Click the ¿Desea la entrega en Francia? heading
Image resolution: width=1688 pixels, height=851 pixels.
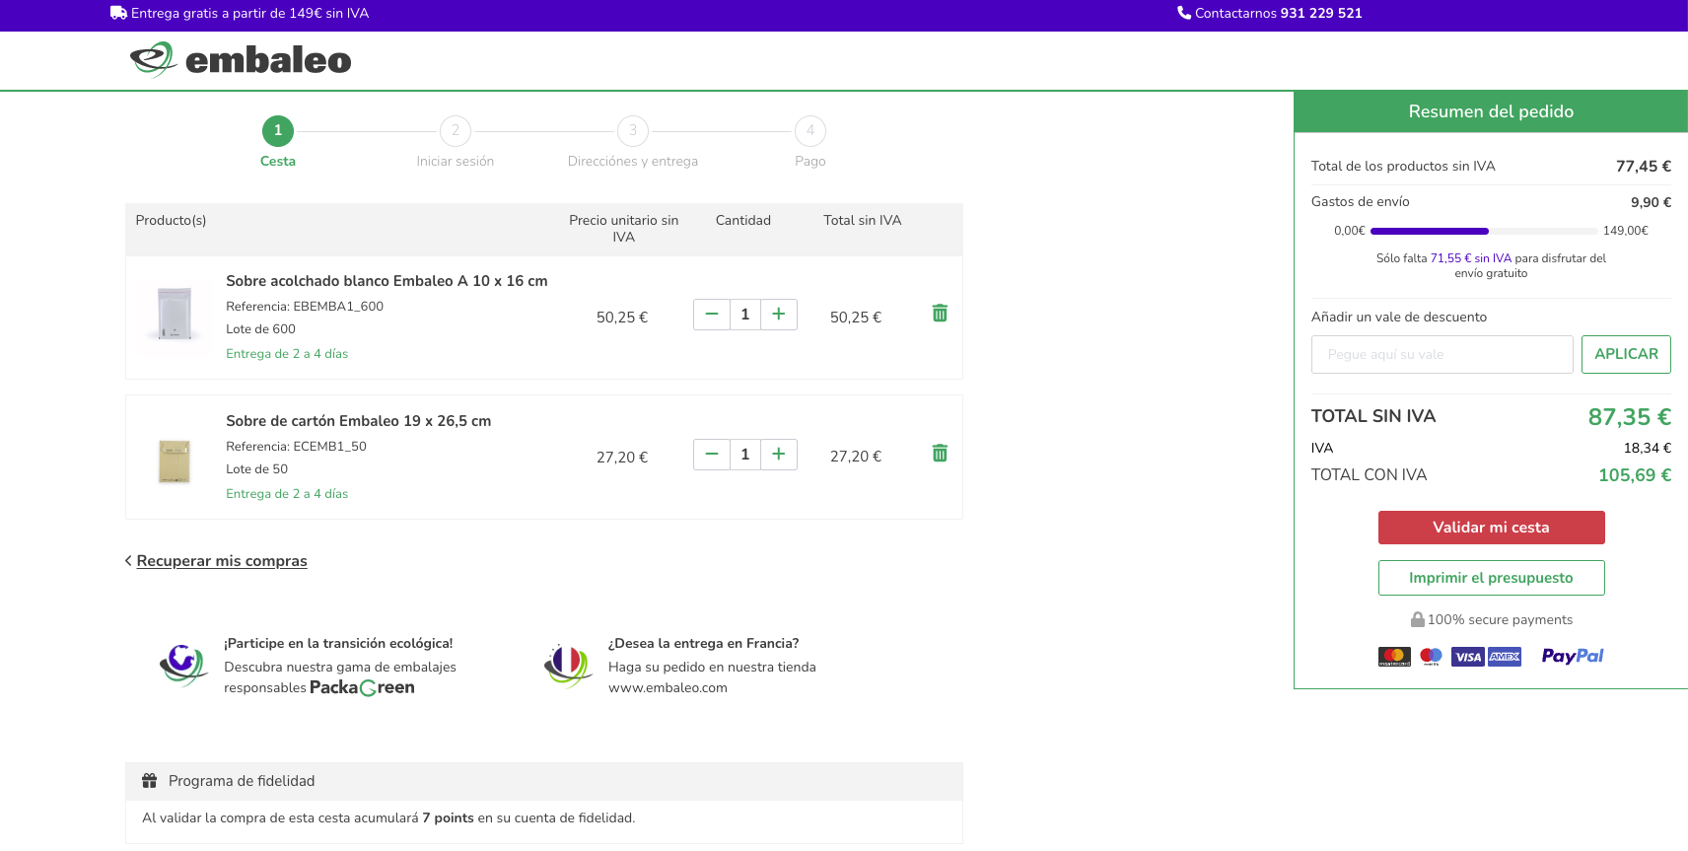click(703, 643)
